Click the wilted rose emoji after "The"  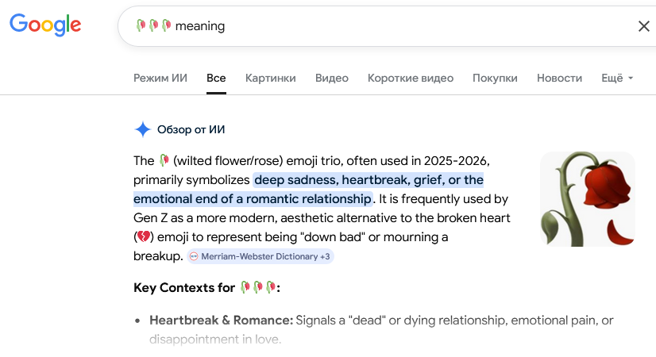(164, 160)
